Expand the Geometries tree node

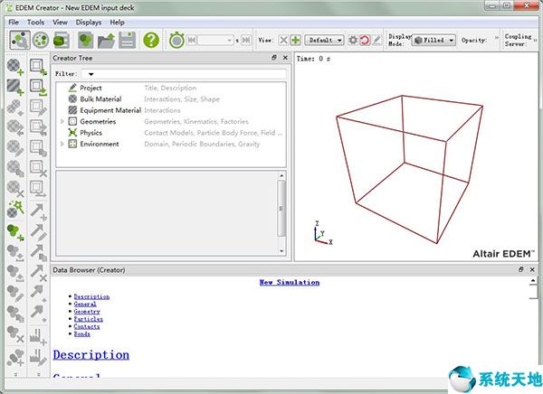click(x=62, y=121)
